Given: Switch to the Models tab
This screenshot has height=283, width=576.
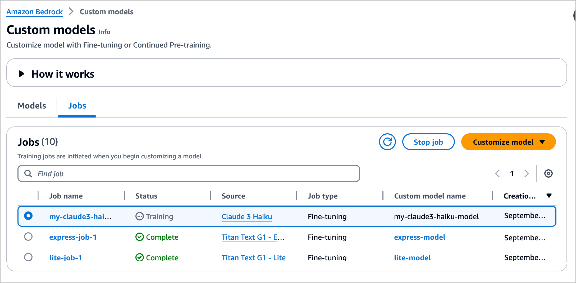Looking at the screenshot, I should pyautogui.click(x=32, y=106).
